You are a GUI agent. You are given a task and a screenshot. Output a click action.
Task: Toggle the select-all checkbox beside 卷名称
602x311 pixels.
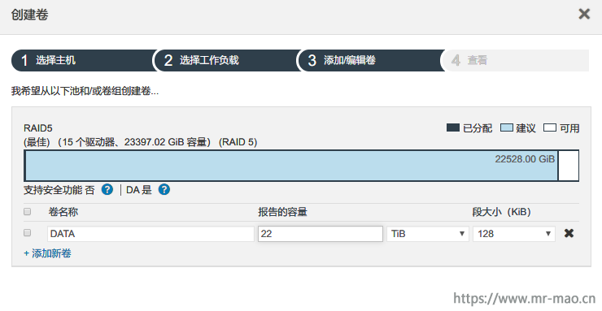point(28,211)
